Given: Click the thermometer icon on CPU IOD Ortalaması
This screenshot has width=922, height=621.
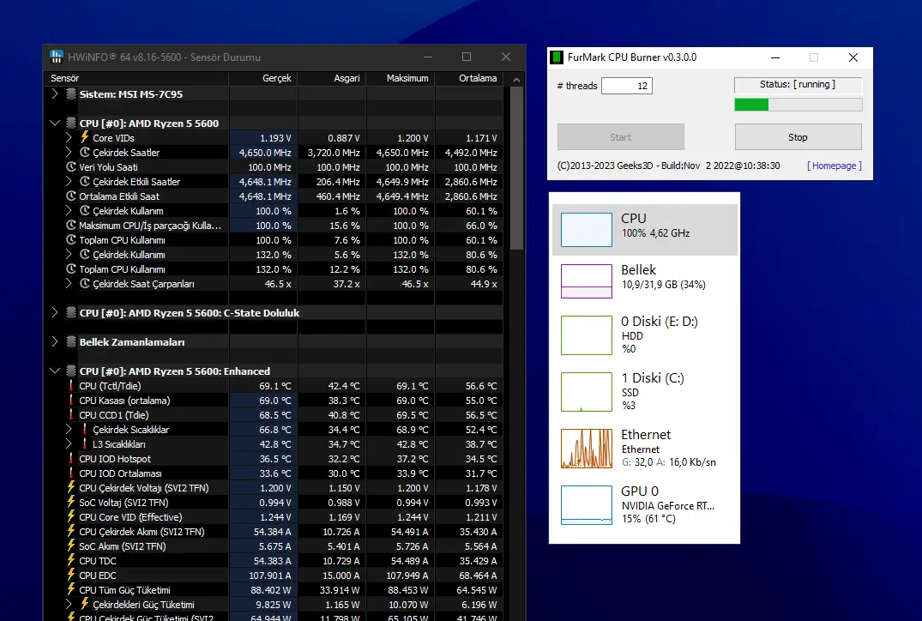Looking at the screenshot, I should coord(71,473).
